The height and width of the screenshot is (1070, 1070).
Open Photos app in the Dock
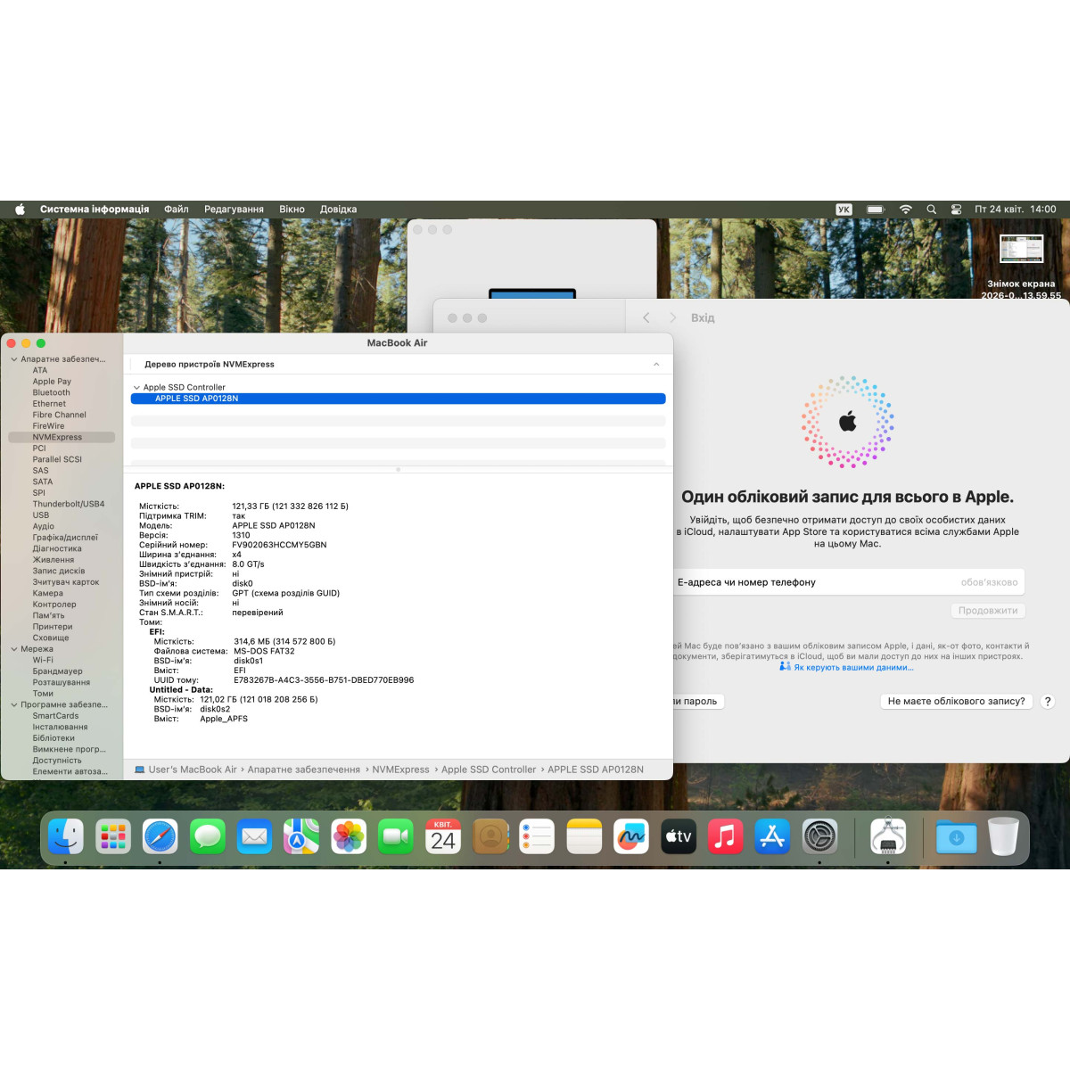(x=349, y=836)
